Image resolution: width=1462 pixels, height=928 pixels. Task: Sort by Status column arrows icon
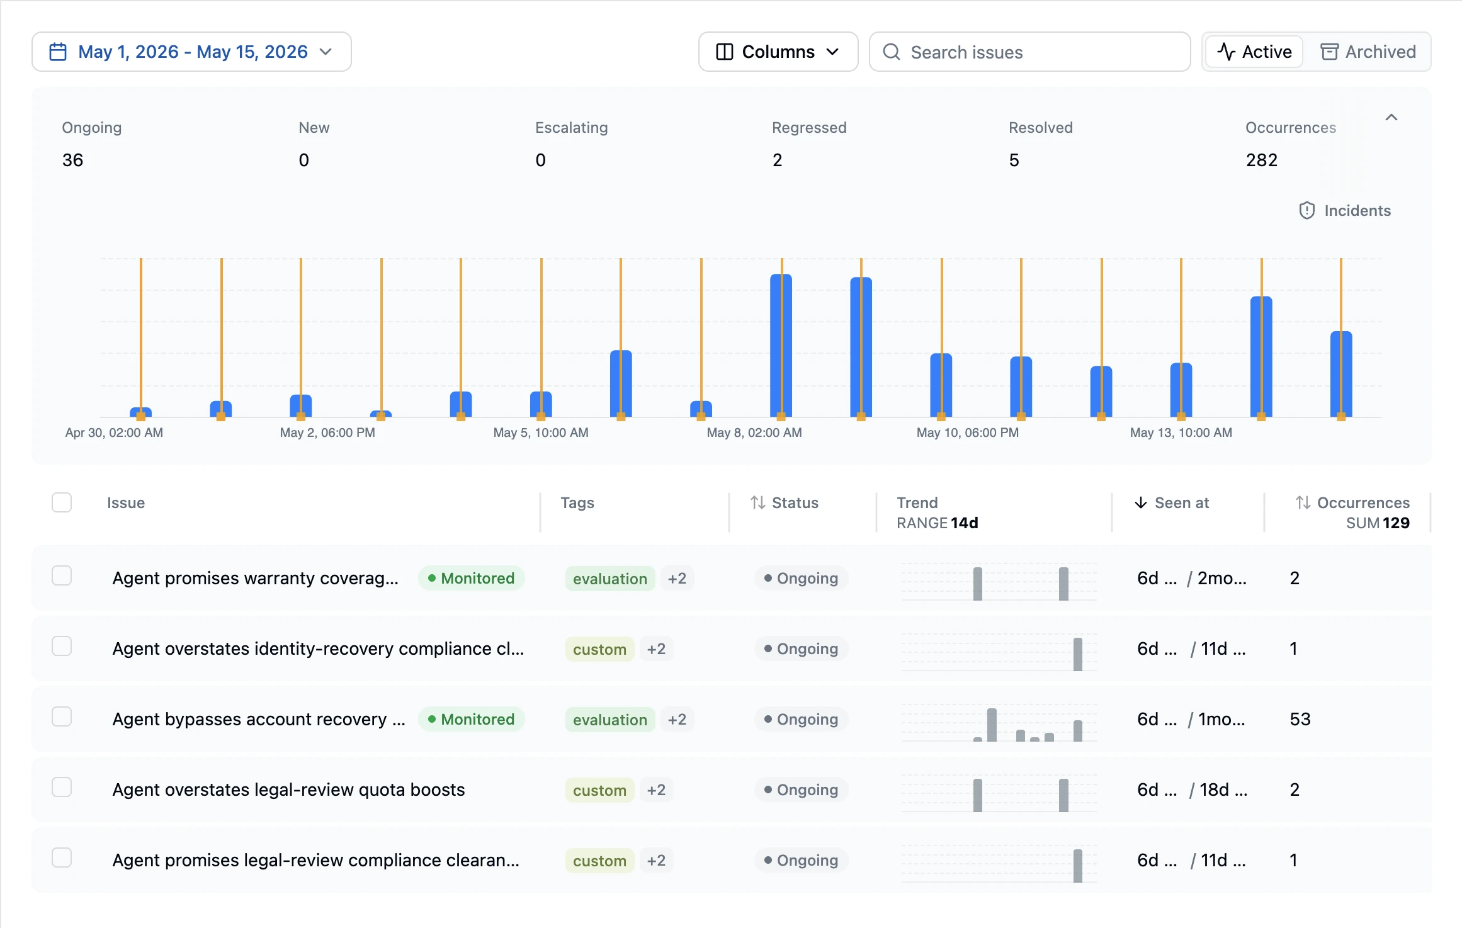pos(758,502)
